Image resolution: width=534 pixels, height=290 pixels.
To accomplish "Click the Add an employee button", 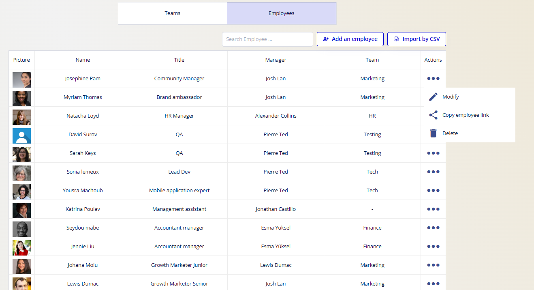I will tap(350, 39).
